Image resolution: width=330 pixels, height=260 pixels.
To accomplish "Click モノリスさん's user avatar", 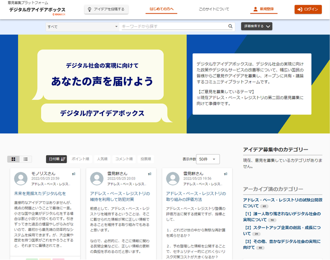I will point(21,178).
